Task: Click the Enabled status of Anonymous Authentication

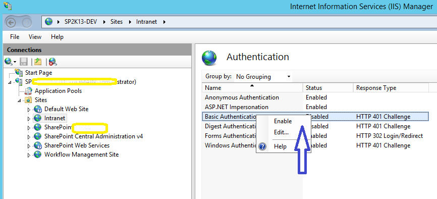Action: [x=316, y=97]
